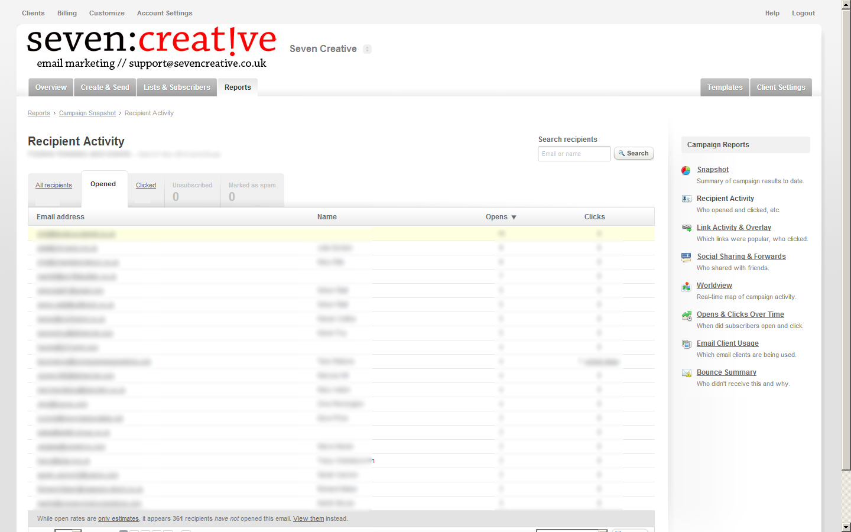Open the All recipients tab

[x=54, y=186]
